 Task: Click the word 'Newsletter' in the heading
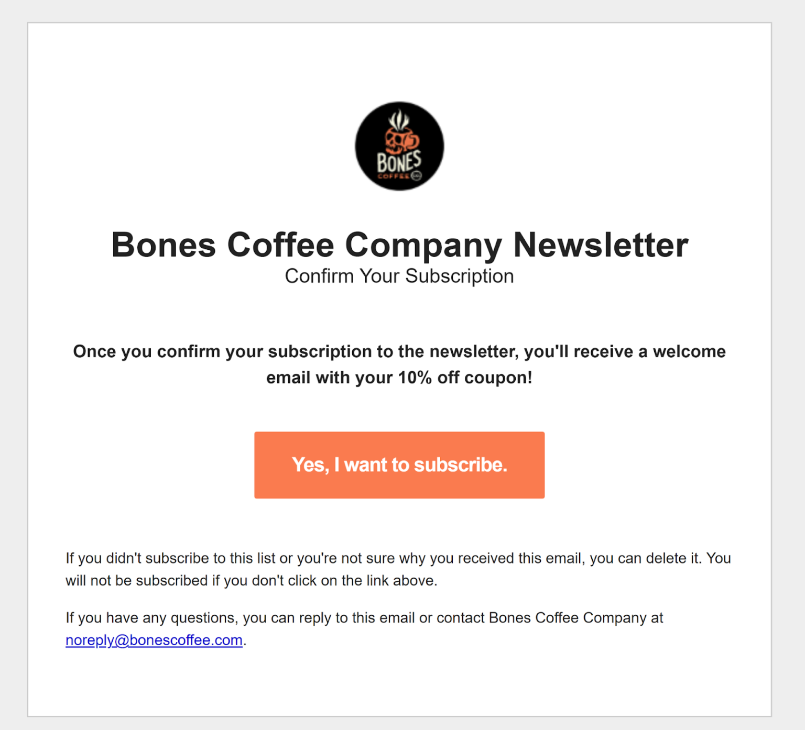point(601,245)
